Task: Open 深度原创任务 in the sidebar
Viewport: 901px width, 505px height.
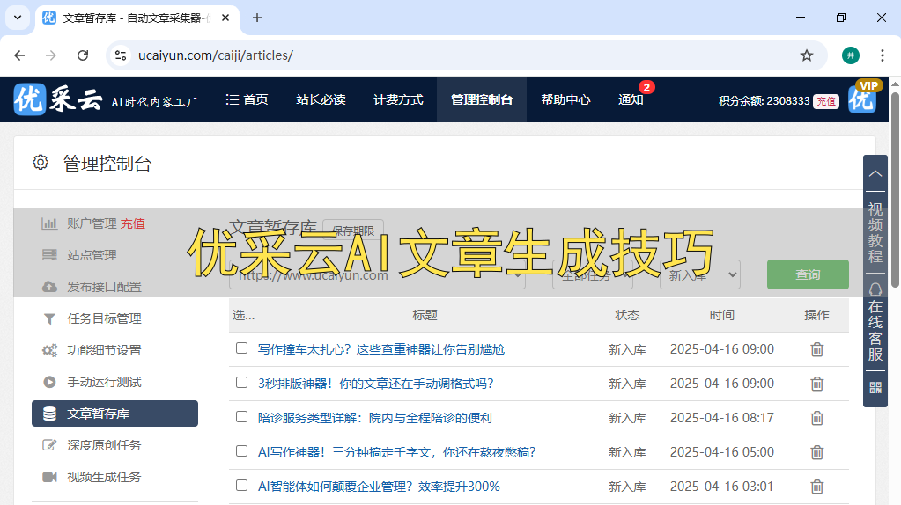Action: 104,445
